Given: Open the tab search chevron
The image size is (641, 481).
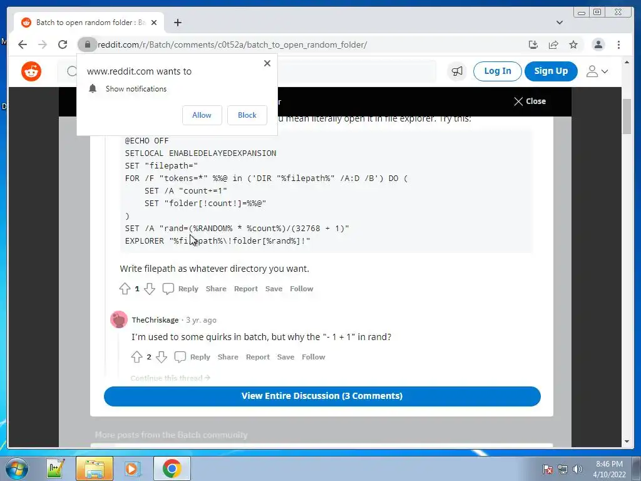Looking at the screenshot, I should point(559,23).
